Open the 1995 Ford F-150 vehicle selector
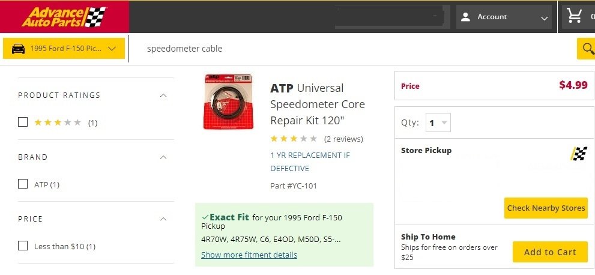 point(64,49)
